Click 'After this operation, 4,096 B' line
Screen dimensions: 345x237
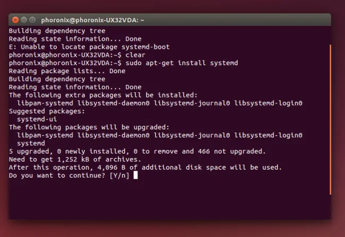pos(145,168)
